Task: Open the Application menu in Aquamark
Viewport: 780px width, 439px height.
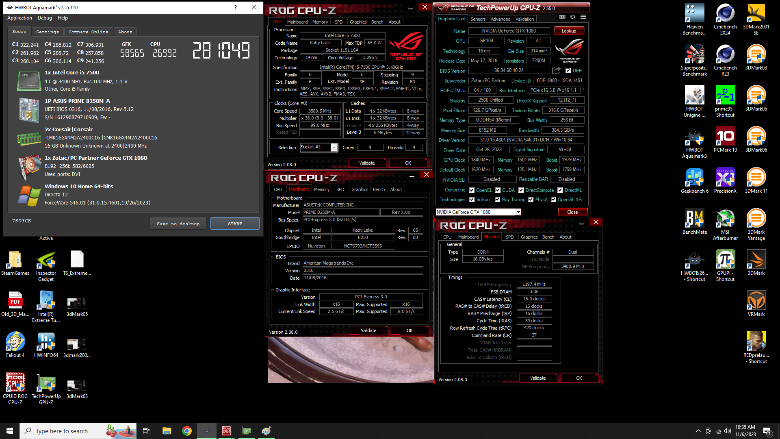Action: coord(19,18)
